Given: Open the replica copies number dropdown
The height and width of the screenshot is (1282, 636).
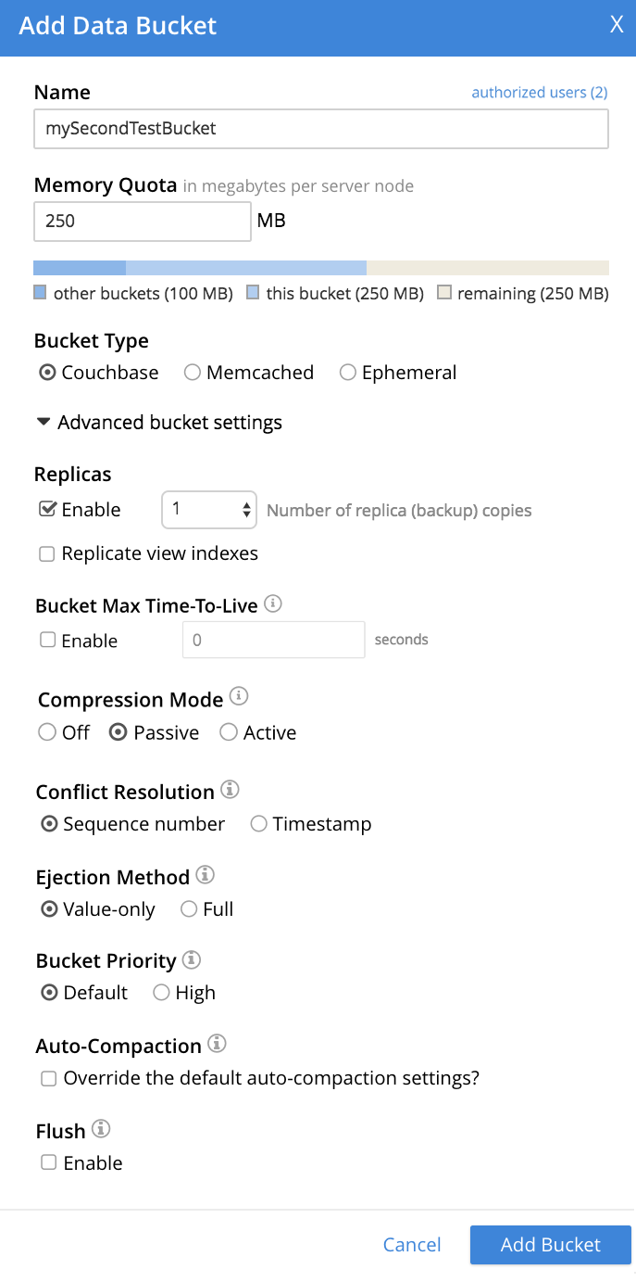Looking at the screenshot, I should click(209, 510).
